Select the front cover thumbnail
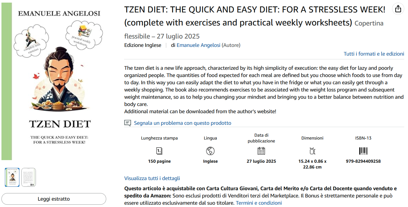The image size is (408, 207). pos(12,177)
